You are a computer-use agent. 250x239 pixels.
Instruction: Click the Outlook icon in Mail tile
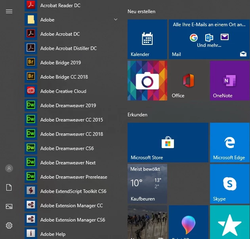coord(209,38)
